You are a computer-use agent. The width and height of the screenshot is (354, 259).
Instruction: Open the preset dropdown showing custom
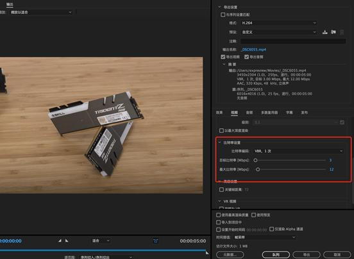point(279,32)
